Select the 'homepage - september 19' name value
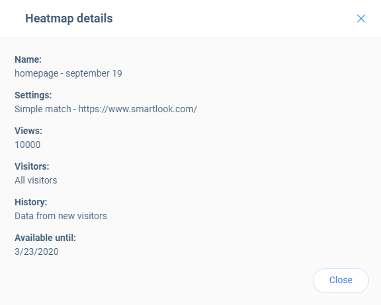This screenshot has height=305, width=381. tap(68, 73)
